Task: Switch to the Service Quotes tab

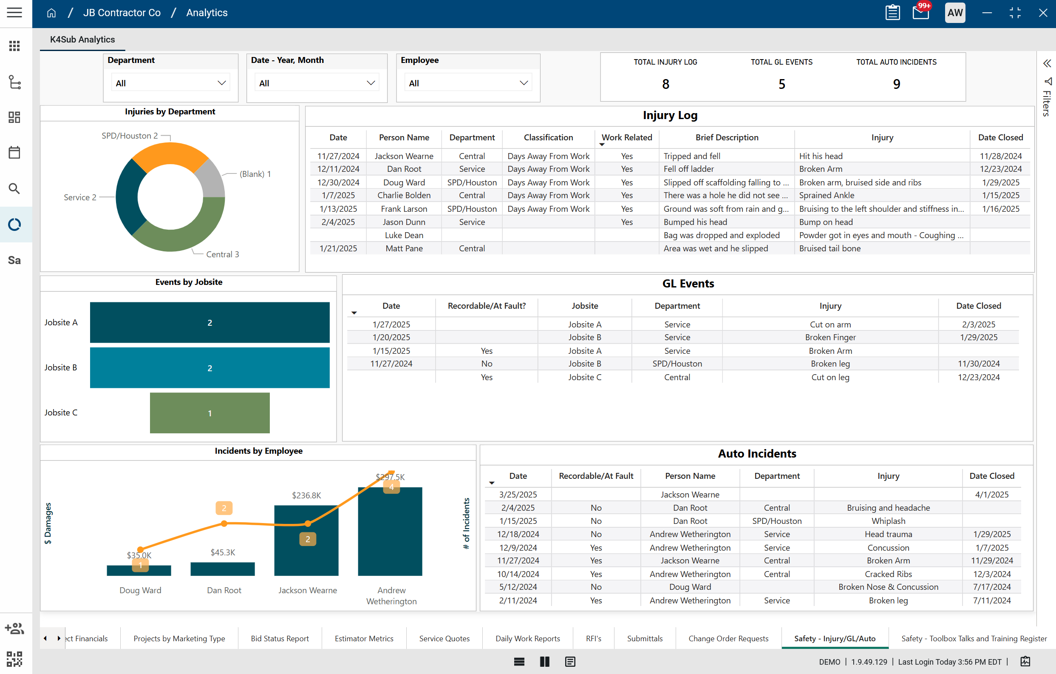Action: point(444,638)
